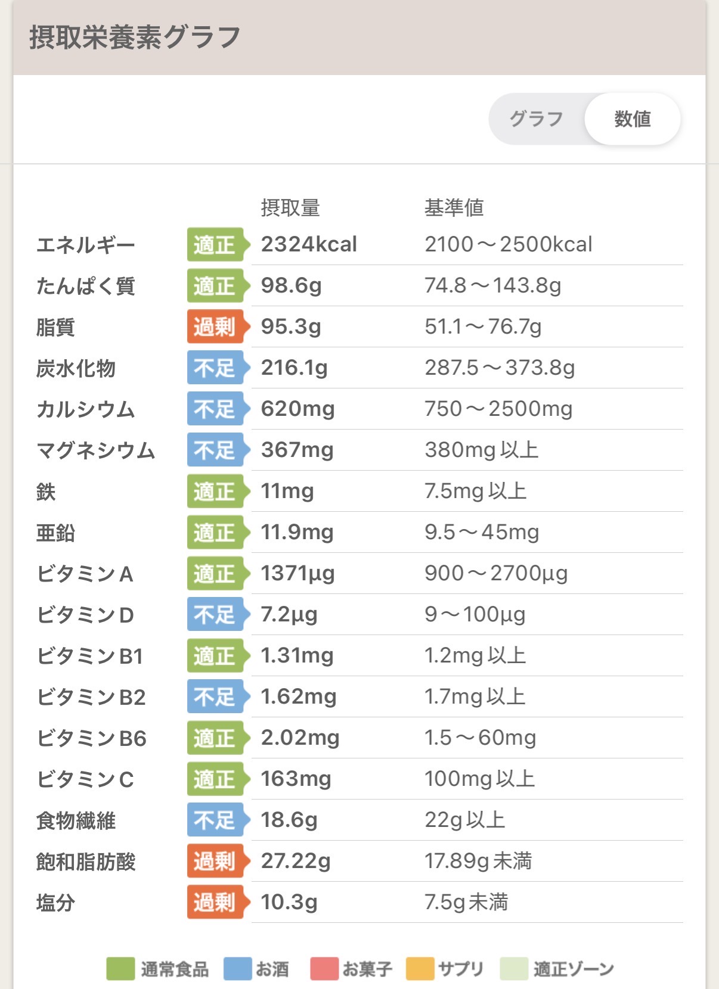Viewport: 719px width, 989px height.
Task: Click the 不足 badge for カルシウム
Action: (x=215, y=409)
